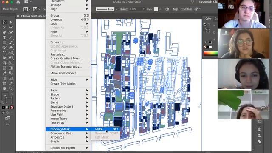
Task: Switch to the Color panel tab
Action: point(208,19)
